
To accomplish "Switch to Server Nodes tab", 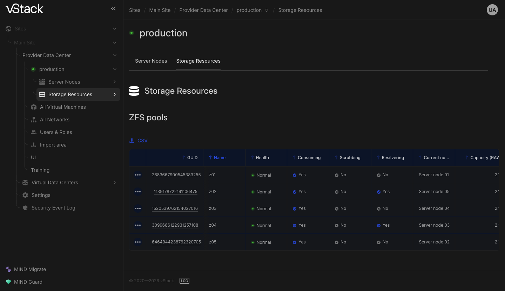I will tap(151, 61).
